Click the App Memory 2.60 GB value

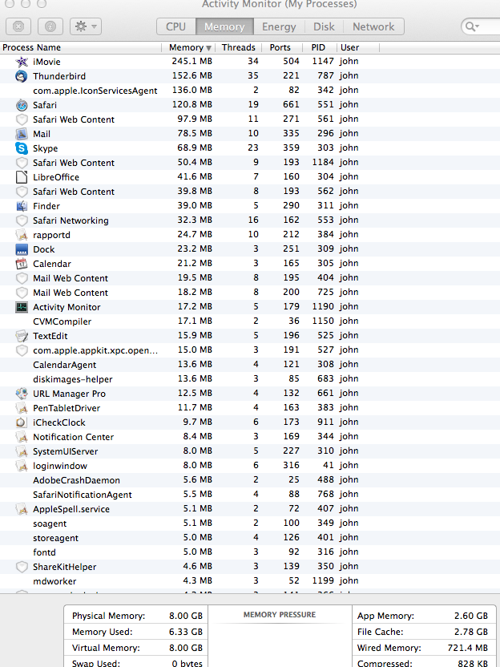470,616
